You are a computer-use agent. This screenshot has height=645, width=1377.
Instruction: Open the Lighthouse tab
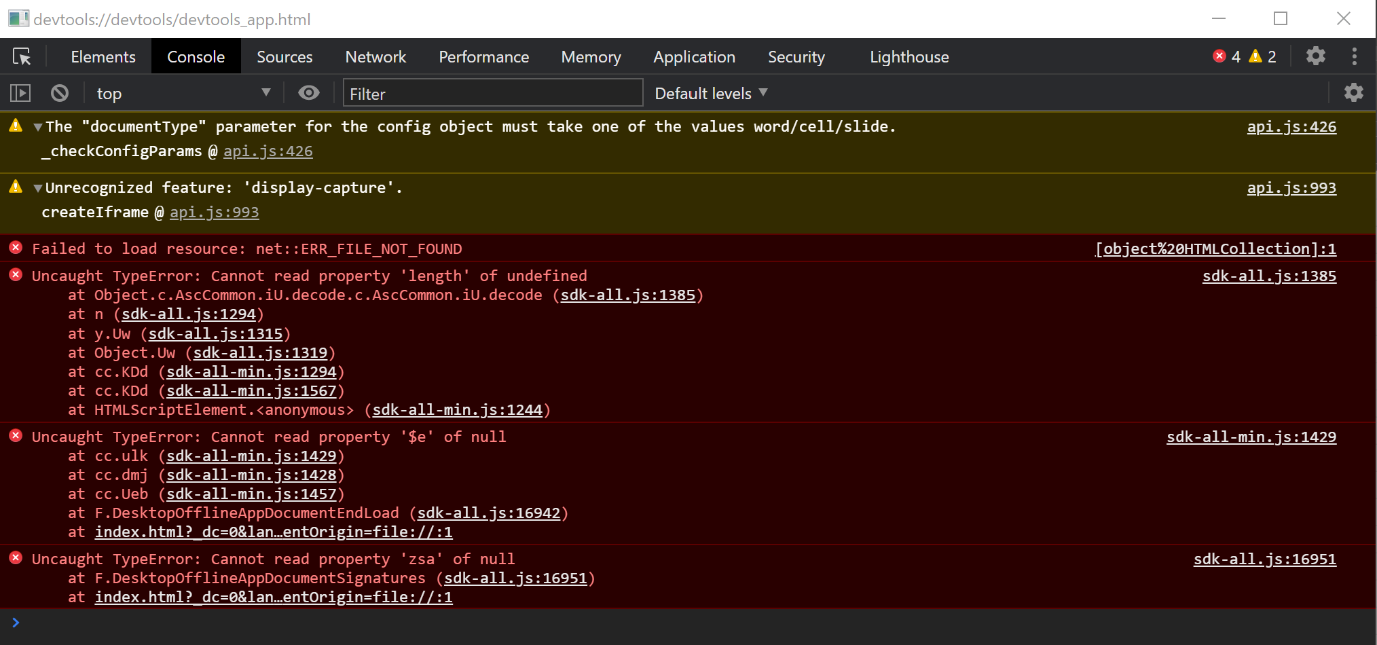908,56
